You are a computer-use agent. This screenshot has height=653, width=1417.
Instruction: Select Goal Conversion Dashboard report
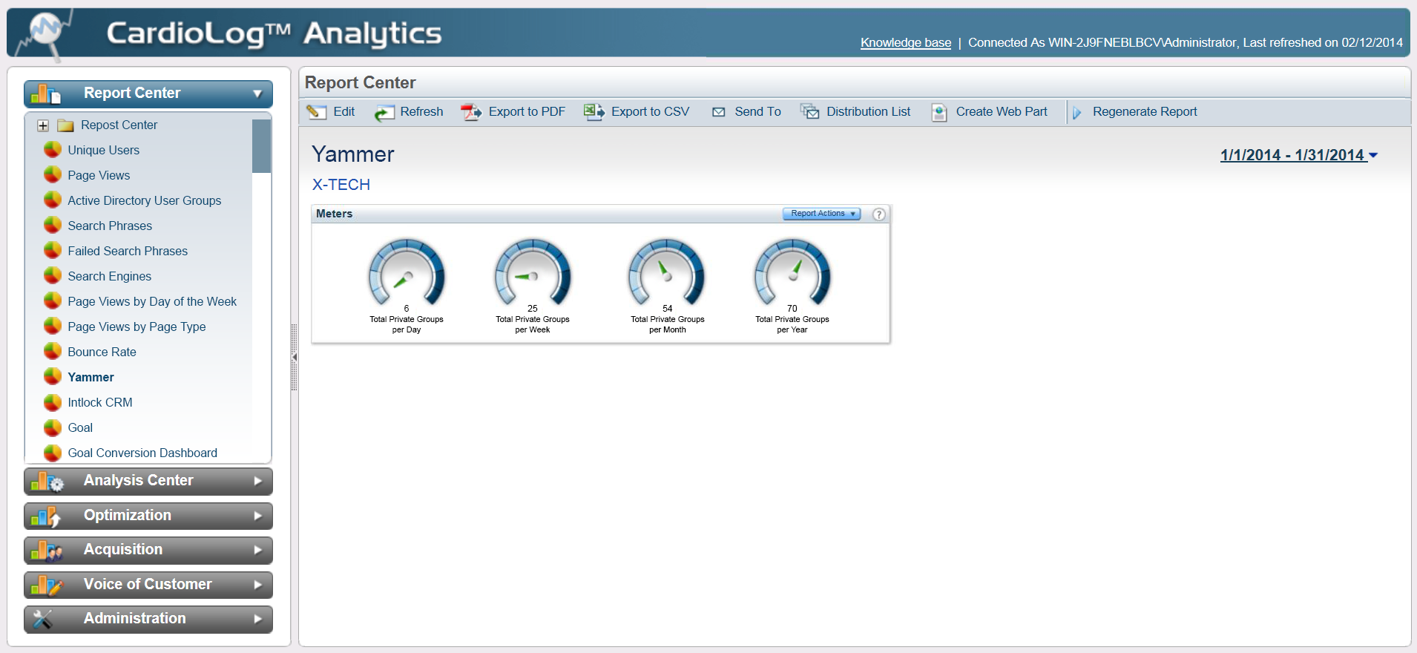click(x=142, y=453)
